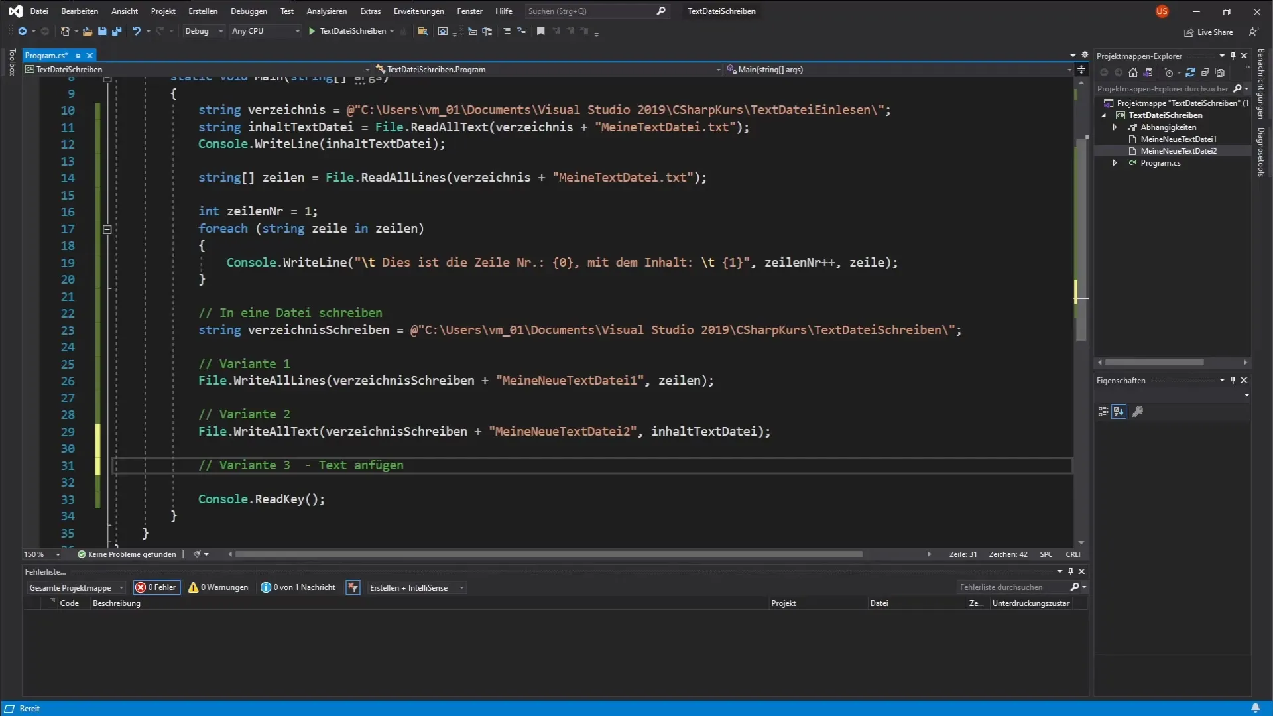Save the current file with the disk icon
The height and width of the screenshot is (716, 1273).
(x=102, y=31)
